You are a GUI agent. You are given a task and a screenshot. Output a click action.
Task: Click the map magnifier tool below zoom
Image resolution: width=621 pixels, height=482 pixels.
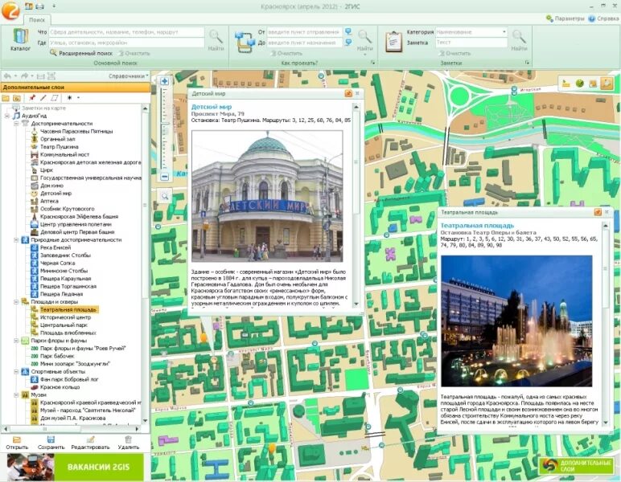[x=165, y=195]
